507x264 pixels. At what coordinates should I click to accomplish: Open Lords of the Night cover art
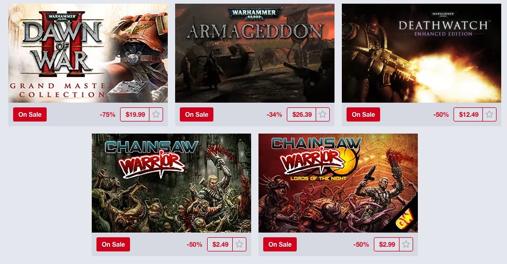tap(338, 183)
